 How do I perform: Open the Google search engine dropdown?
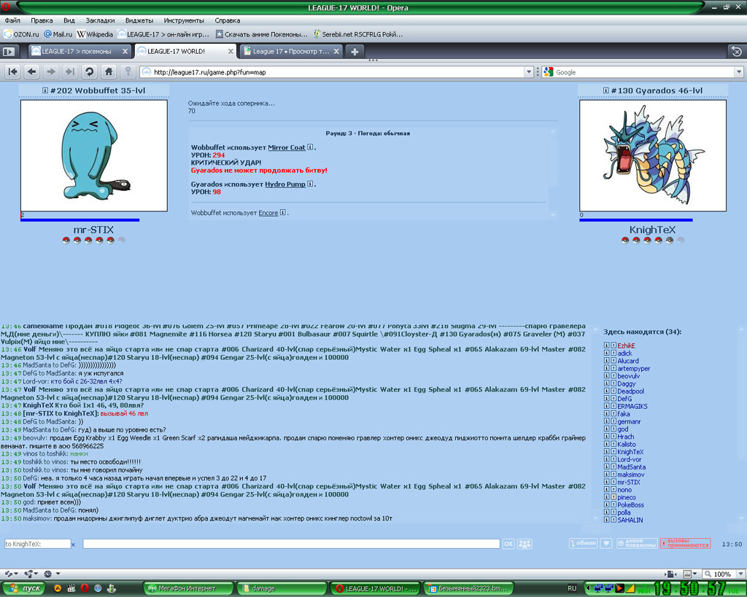click(739, 72)
